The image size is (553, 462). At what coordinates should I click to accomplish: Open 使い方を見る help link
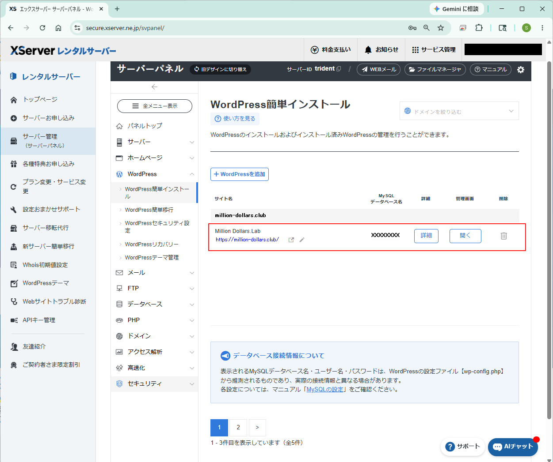[235, 119]
